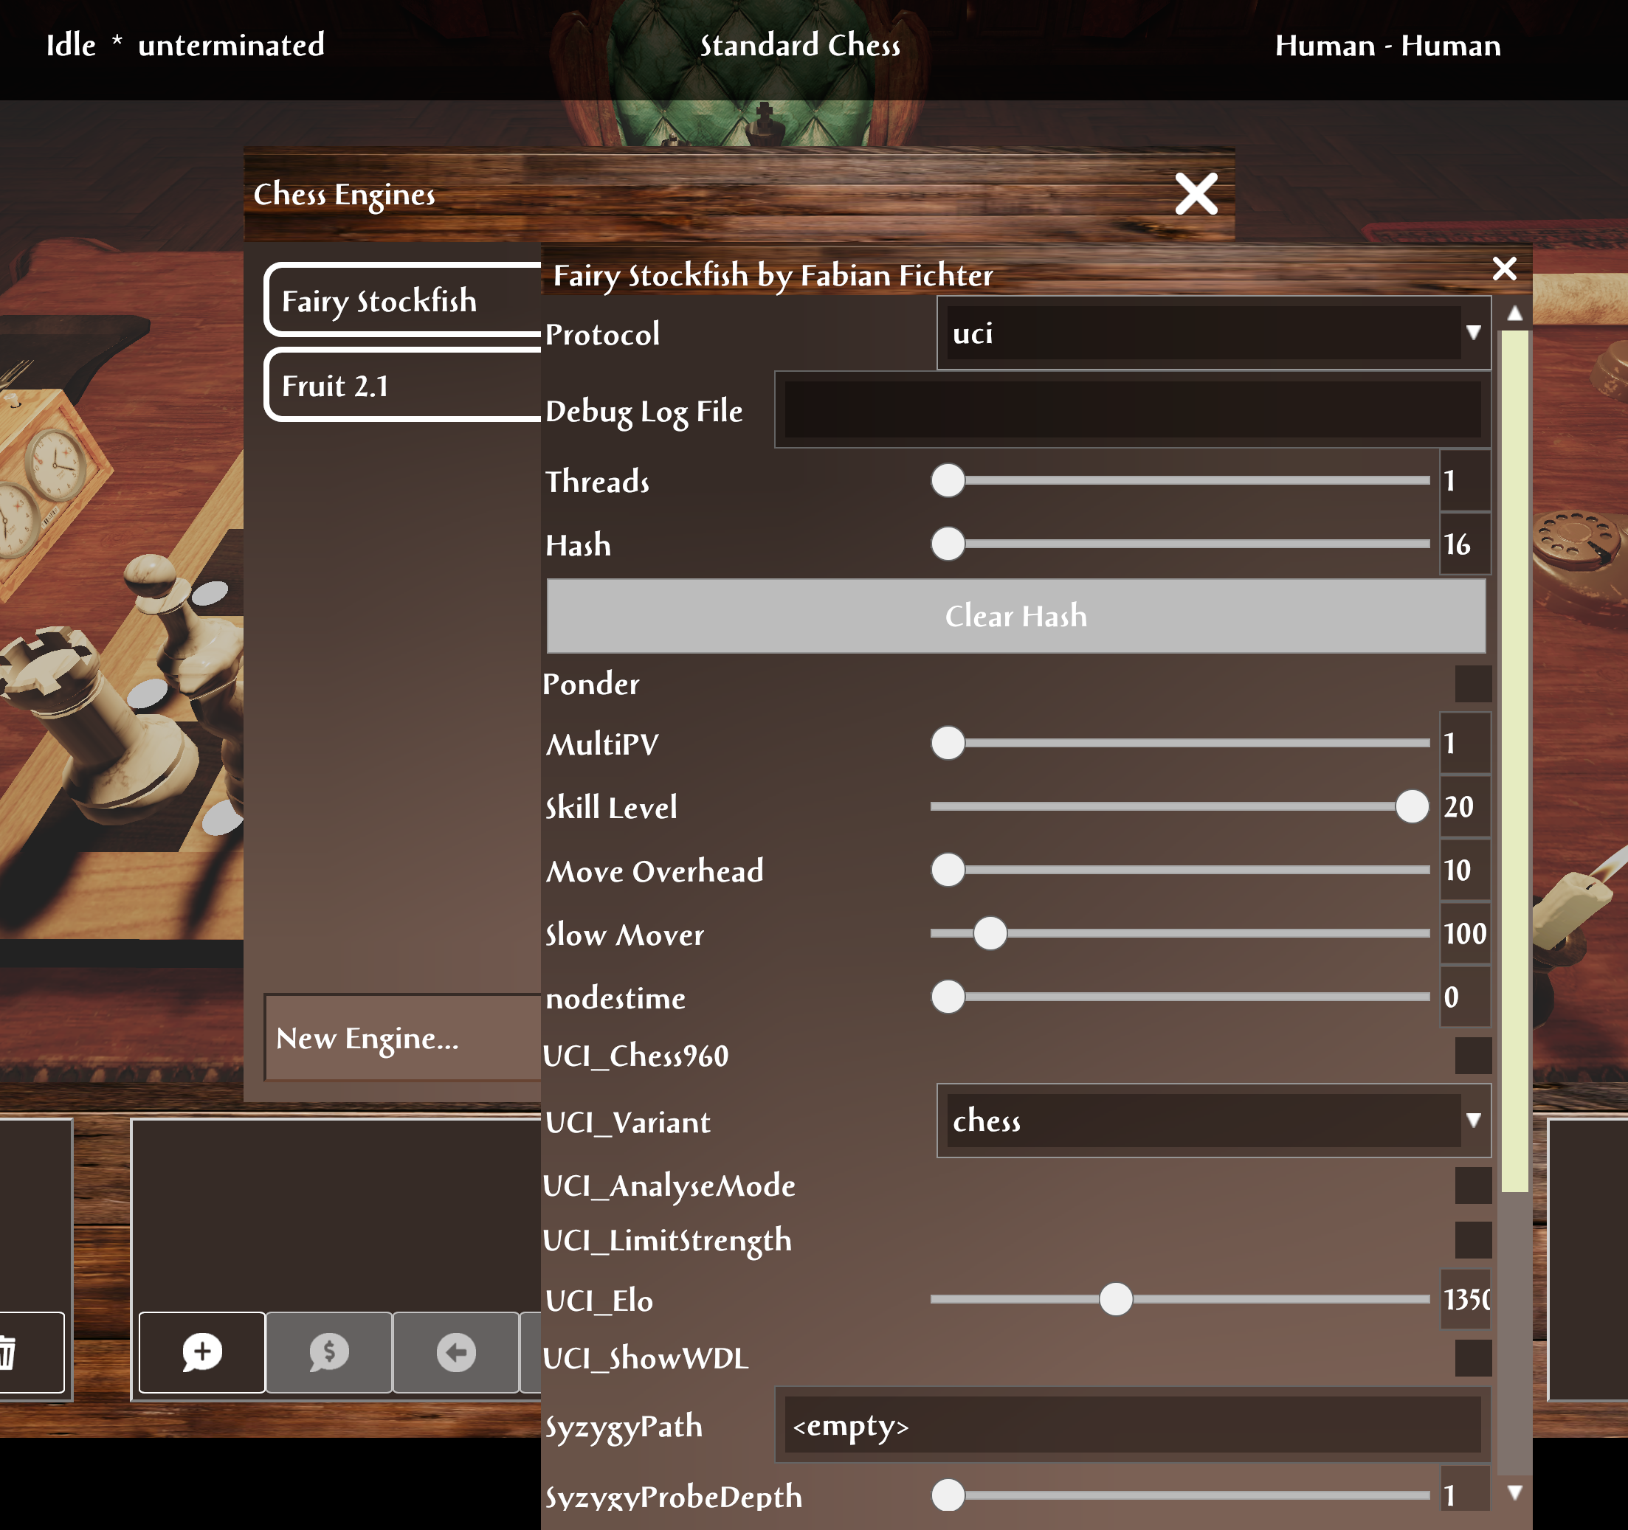Click the Idle * unterminated status text
1628x1530 pixels.
tap(185, 45)
